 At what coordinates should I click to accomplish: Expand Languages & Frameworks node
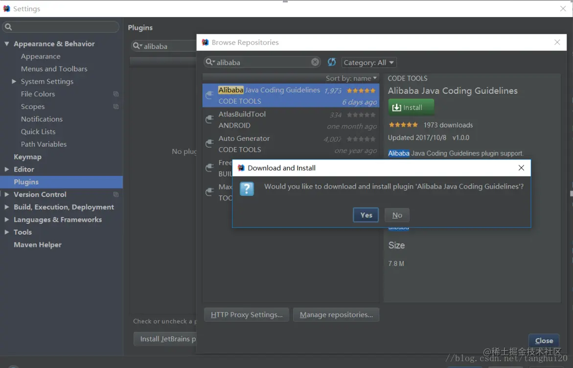click(6, 219)
